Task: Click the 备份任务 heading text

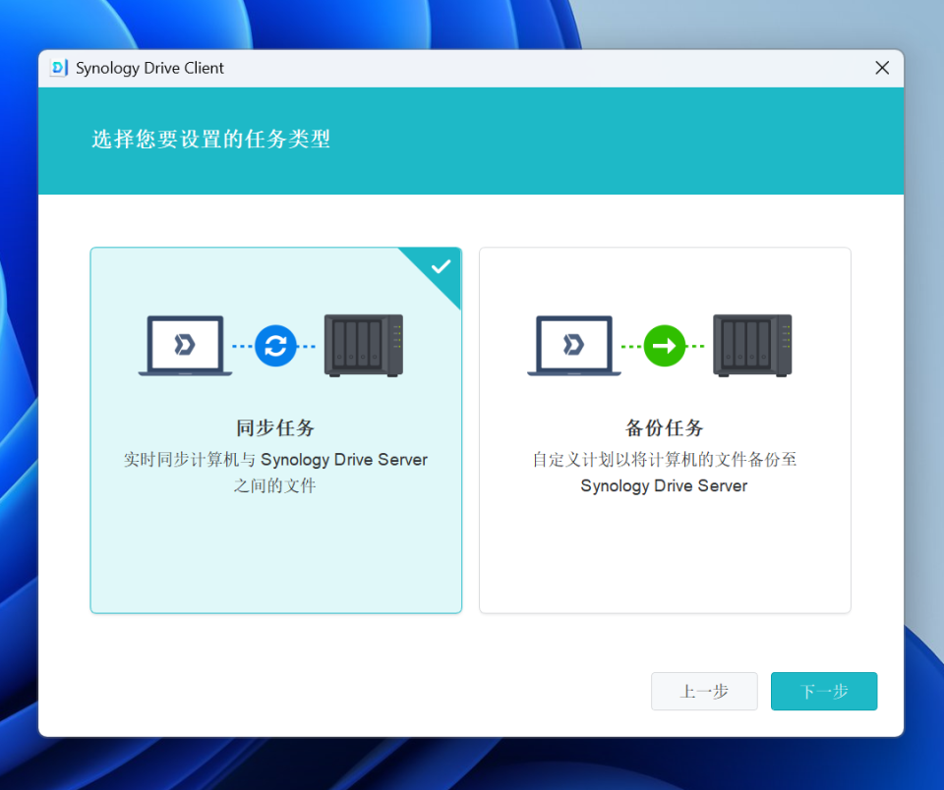Action: 665,428
